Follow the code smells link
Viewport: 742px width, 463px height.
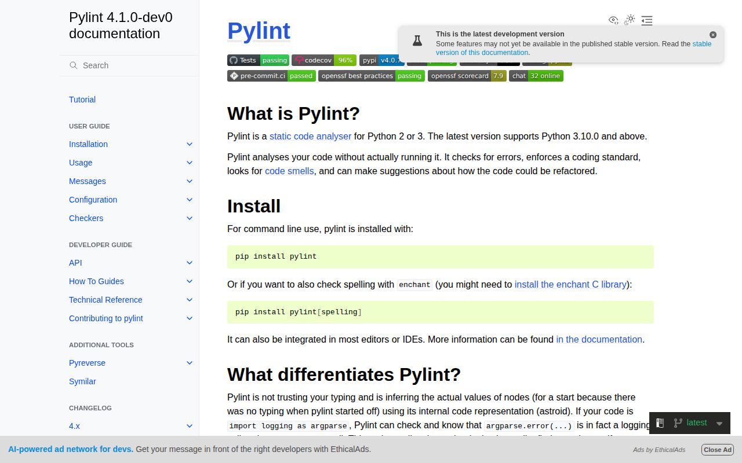click(289, 171)
